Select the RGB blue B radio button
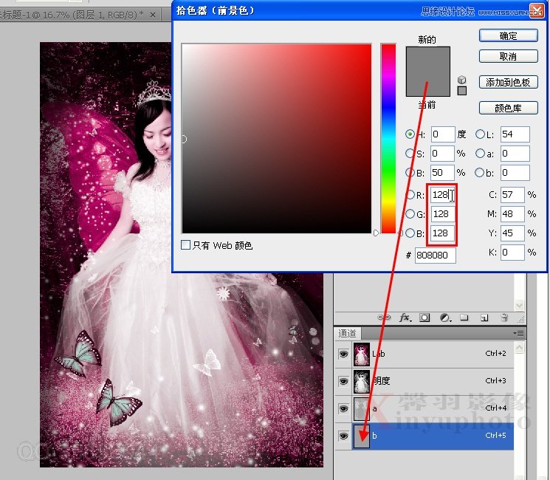550x480 pixels. [410, 233]
